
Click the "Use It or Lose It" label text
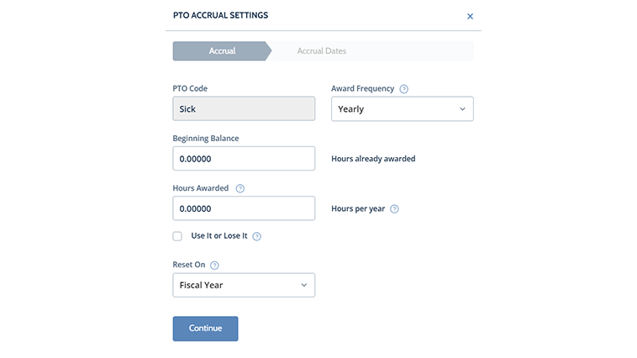coord(219,236)
